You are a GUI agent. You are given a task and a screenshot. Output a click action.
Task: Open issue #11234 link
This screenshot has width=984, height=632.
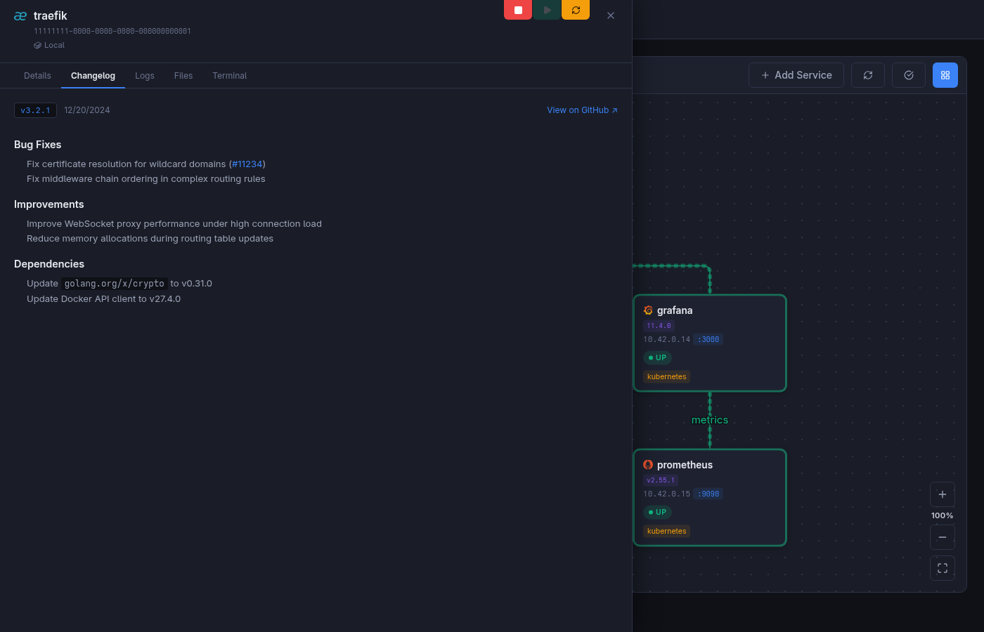click(247, 164)
